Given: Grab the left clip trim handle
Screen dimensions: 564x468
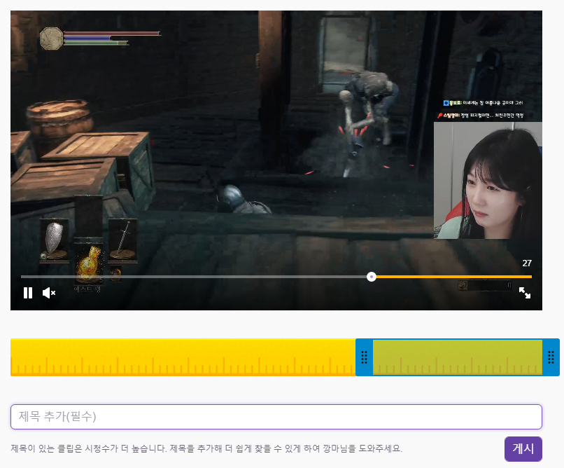Looking at the screenshot, I should [x=364, y=357].
